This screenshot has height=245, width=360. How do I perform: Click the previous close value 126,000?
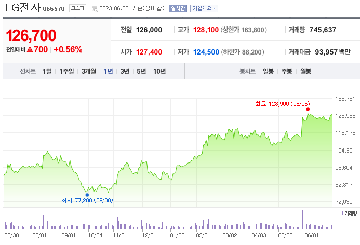(x=149, y=30)
